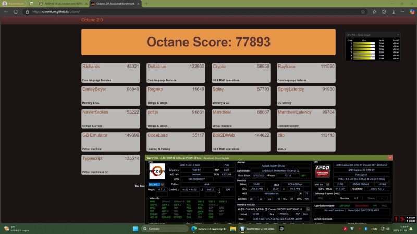Open the volume tray icon
The height and width of the screenshot is (234, 417).
pos(388,229)
